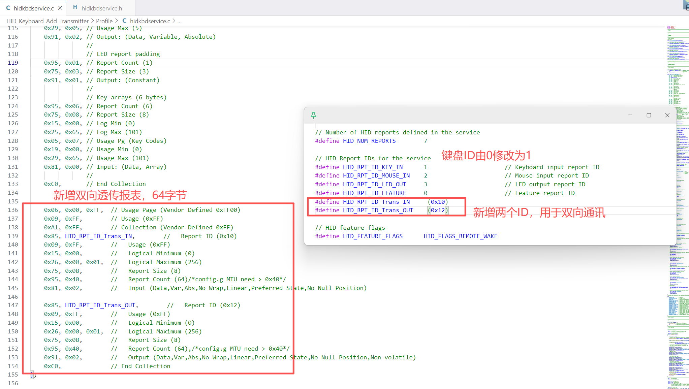Screen dimensions: 689x389
Task: Open HID_Keyboard_Add_Transmitter breadcrumb folder
Action: pyautogui.click(x=48, y=21)
